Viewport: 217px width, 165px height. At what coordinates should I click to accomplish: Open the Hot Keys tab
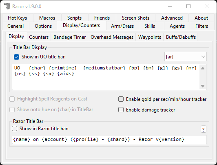[18, 18]
